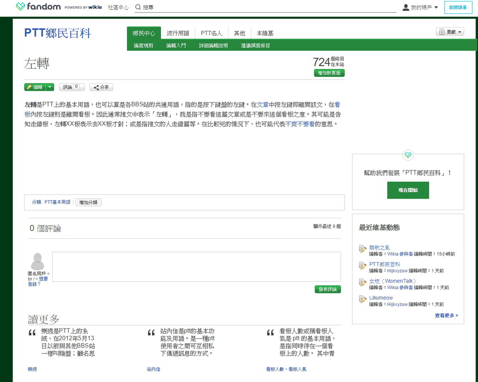This screenshot has width=478, height=382.
Task: Click the PTT鄉民百科 wiki title
Action: (x=57, y=33)
